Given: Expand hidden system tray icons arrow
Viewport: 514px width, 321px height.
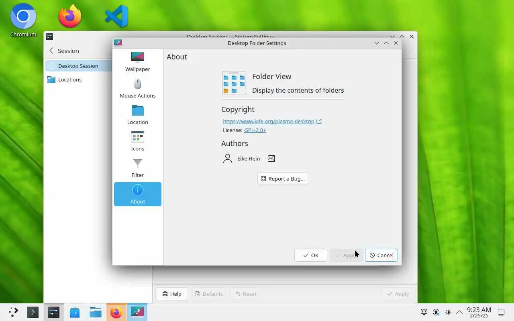Looking at the screenshot, I should (x=459, y=312).
